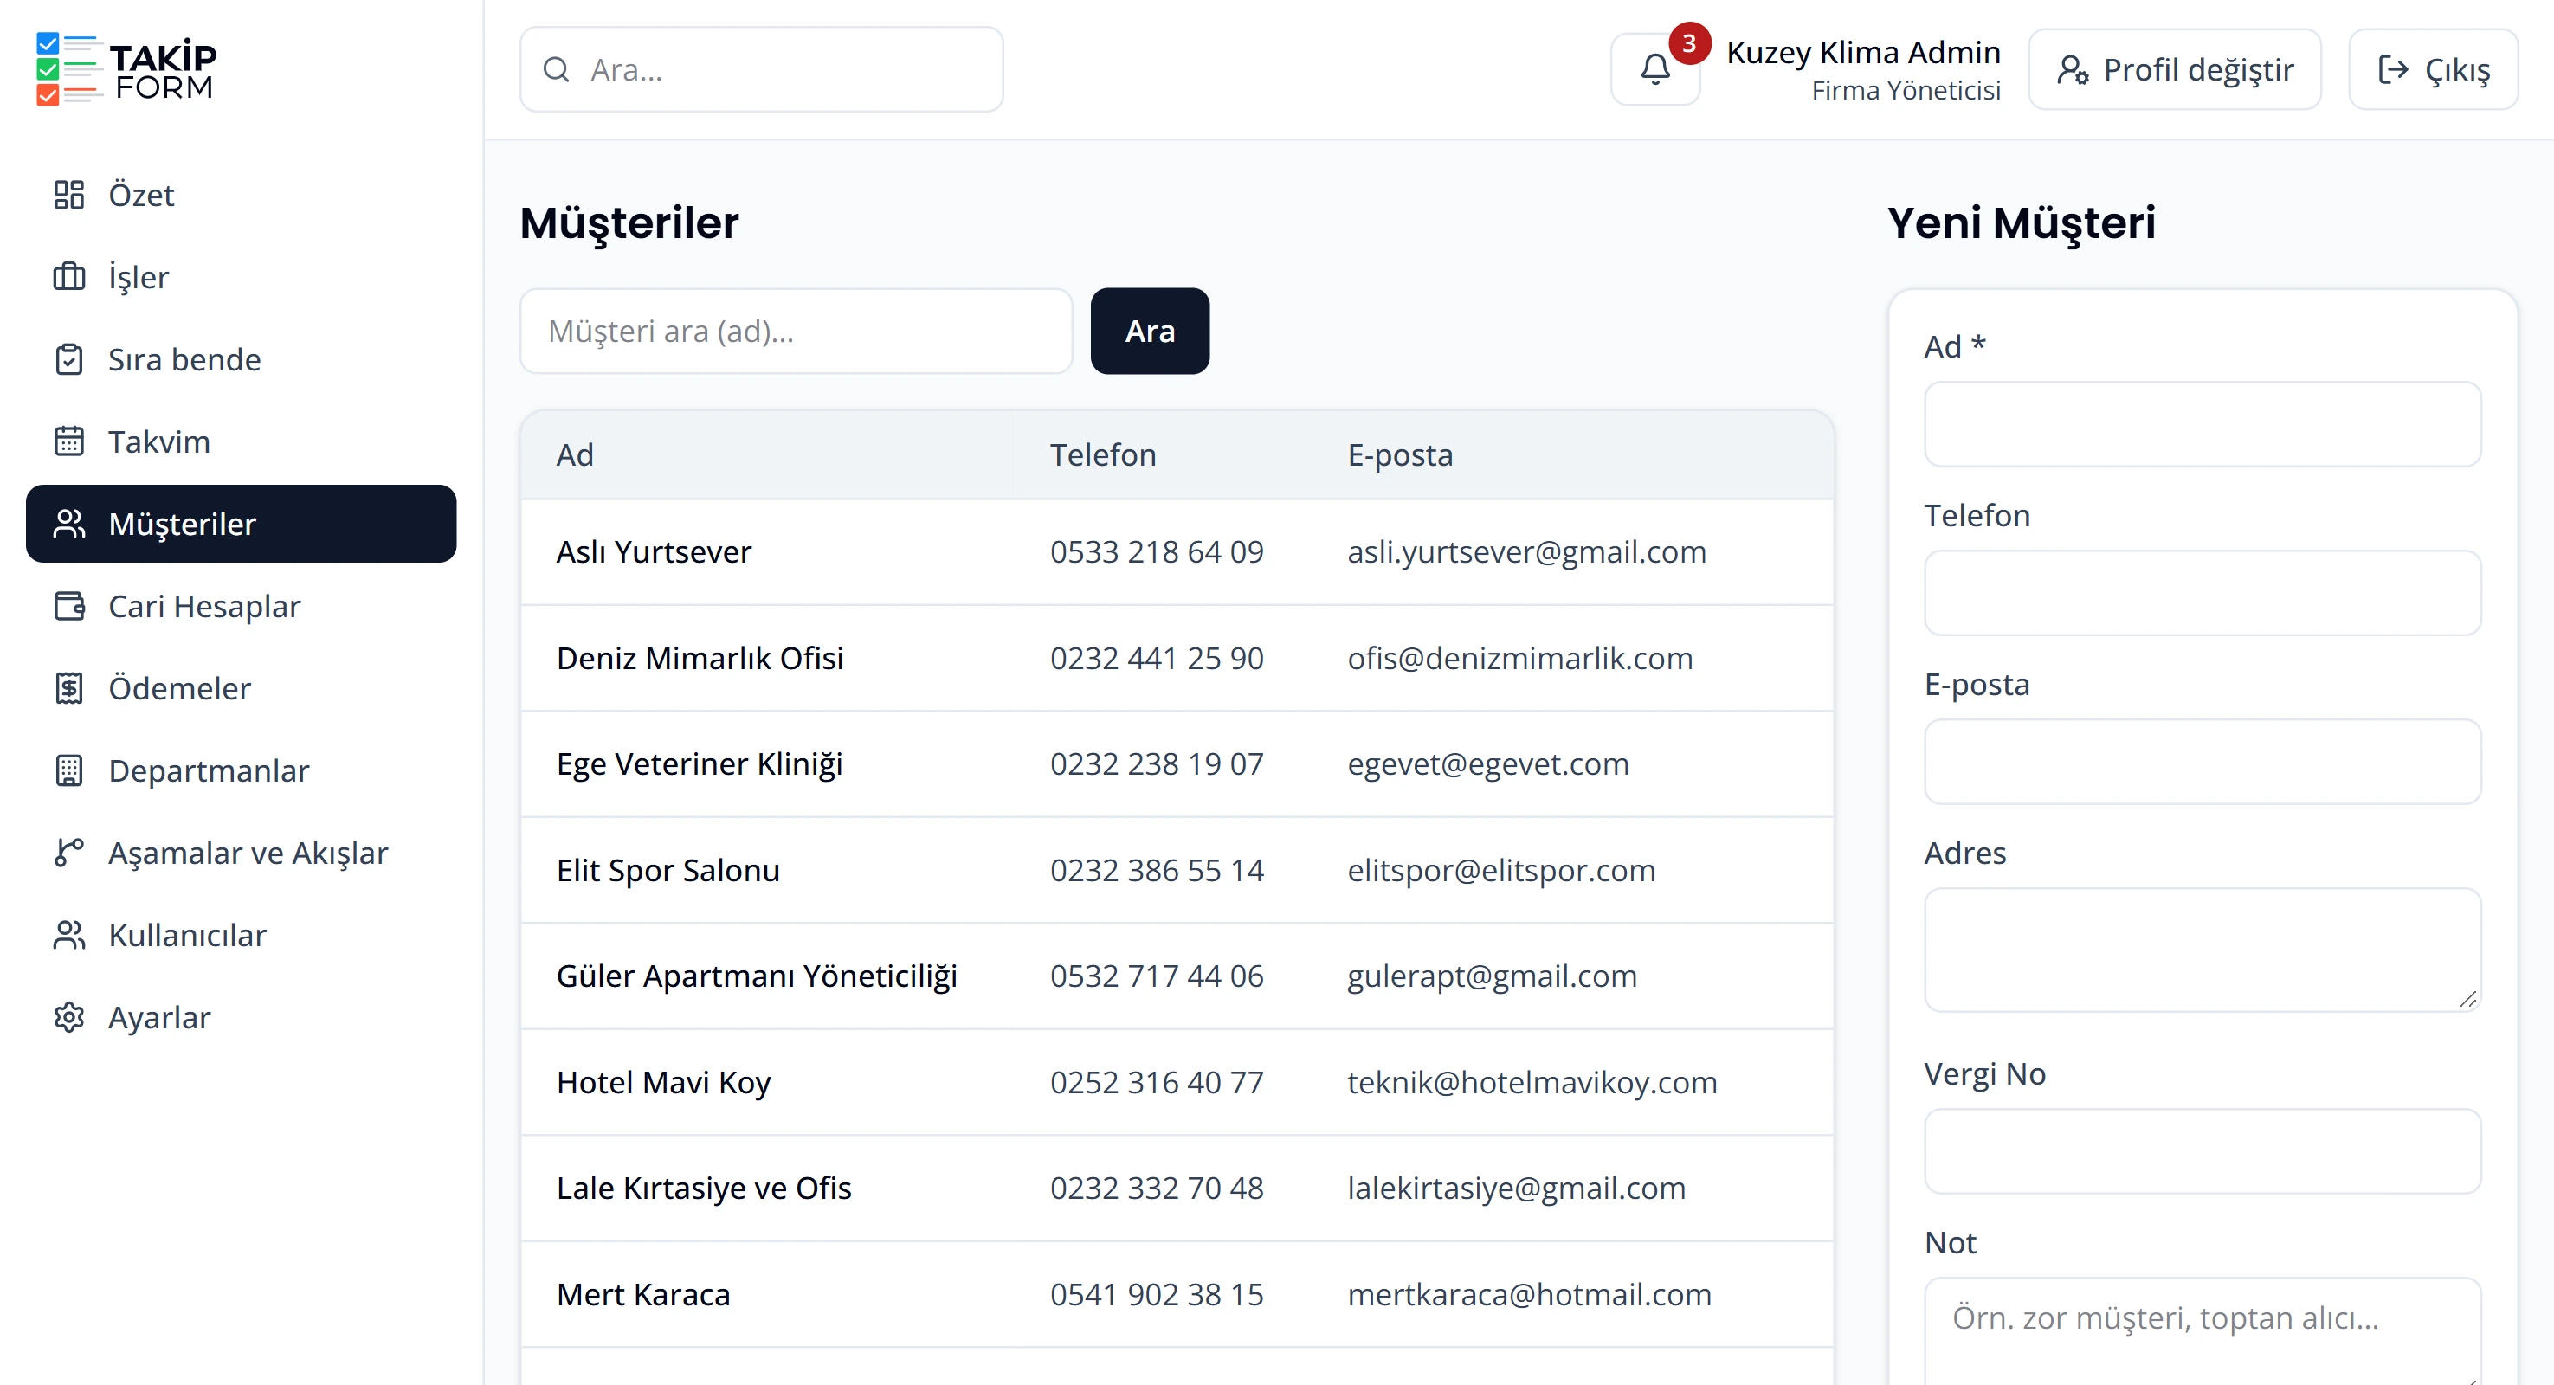
Task: Select Ege Veteriner Kliniği customer name
Action: 699,764
